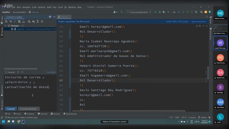Open Commit panel settings gear
This screenshot has height=129, width=229.
tap(50, 17)
